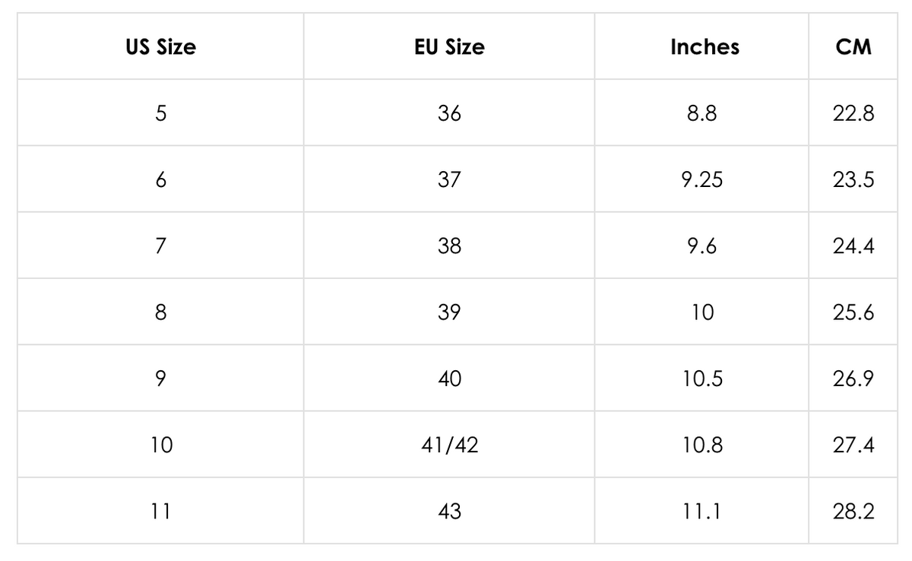Select the 26.9 CM cell
912x561 pixels.
tap(853, 379)
